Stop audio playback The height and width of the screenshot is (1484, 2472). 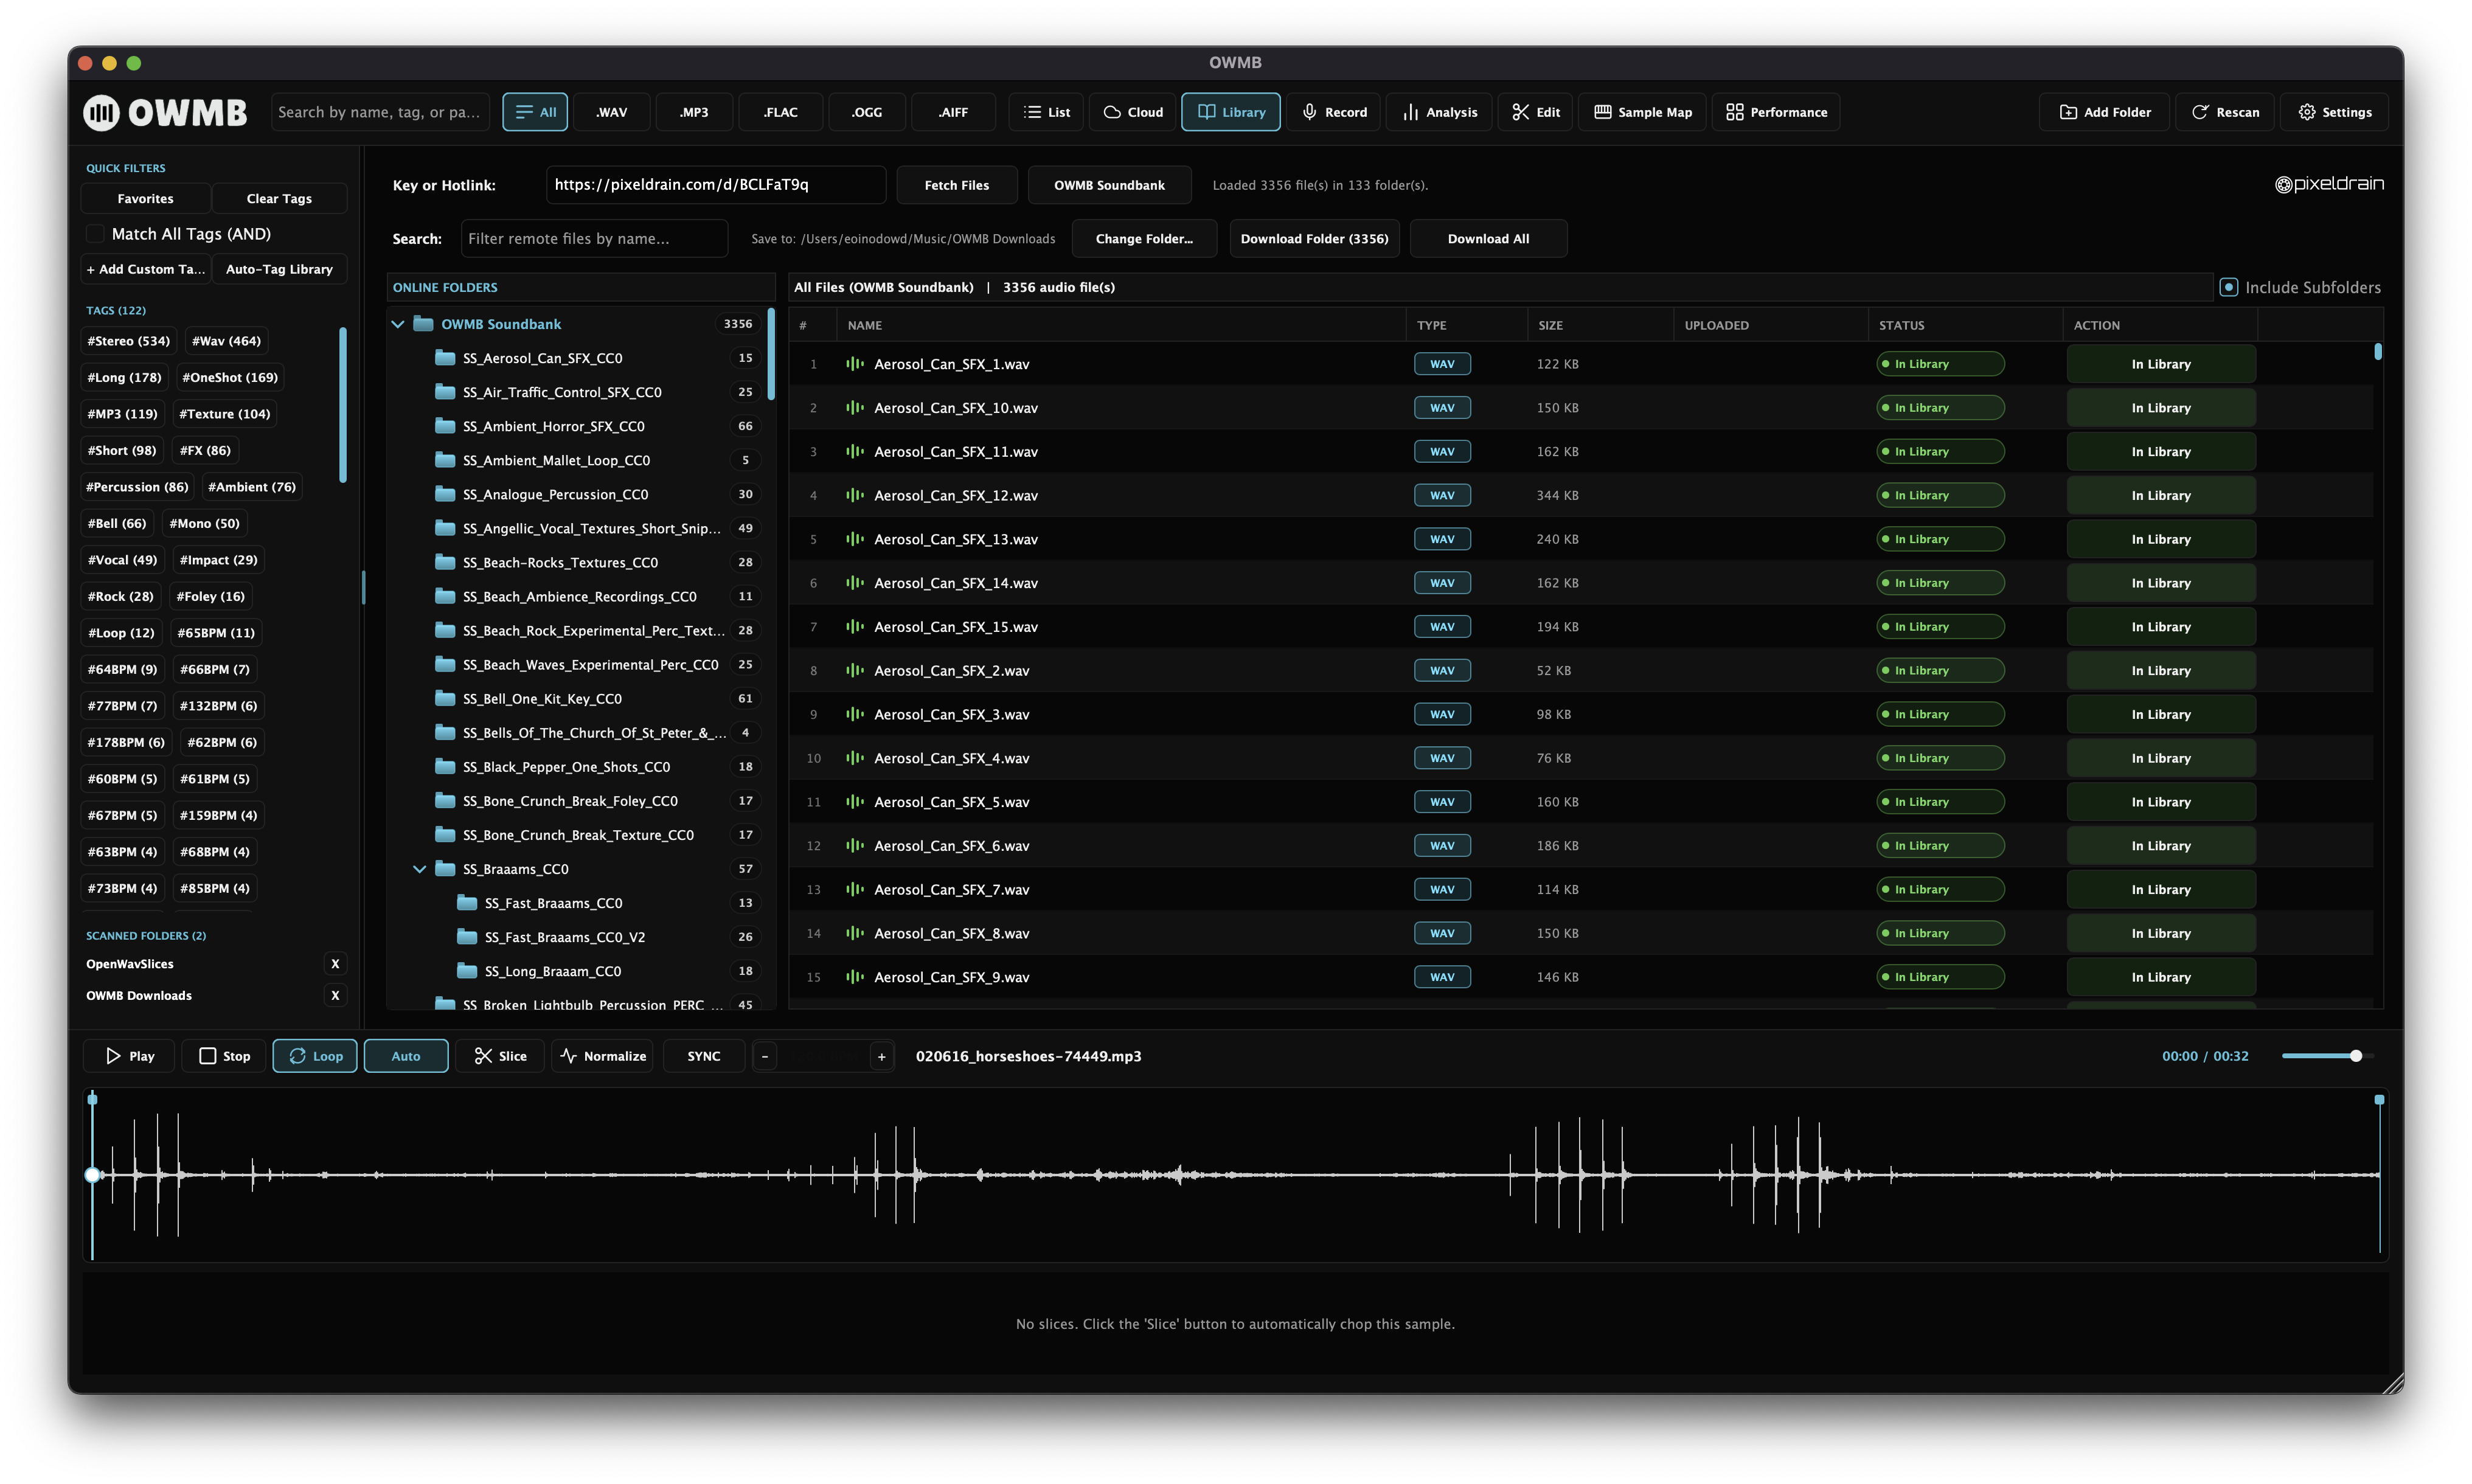tap(224, 1056)
